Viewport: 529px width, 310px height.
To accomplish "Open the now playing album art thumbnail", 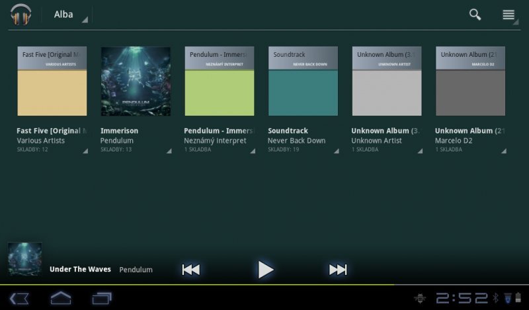I will [25, 259].
